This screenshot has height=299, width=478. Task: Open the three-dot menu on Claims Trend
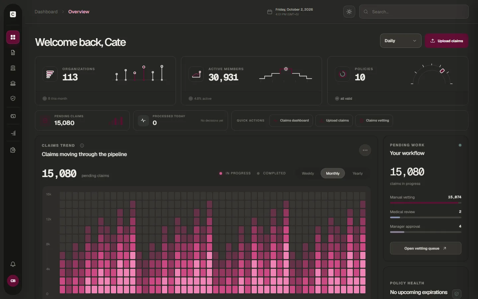coord(365,150)
